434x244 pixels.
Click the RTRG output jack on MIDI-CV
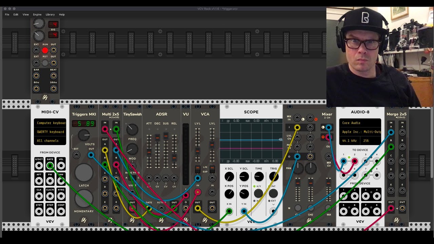tap(61, 196)
